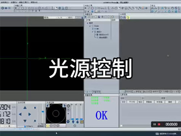Click the ring light preview circle
The height and width of the screenshot is (136, 181).
coord(56,114)
